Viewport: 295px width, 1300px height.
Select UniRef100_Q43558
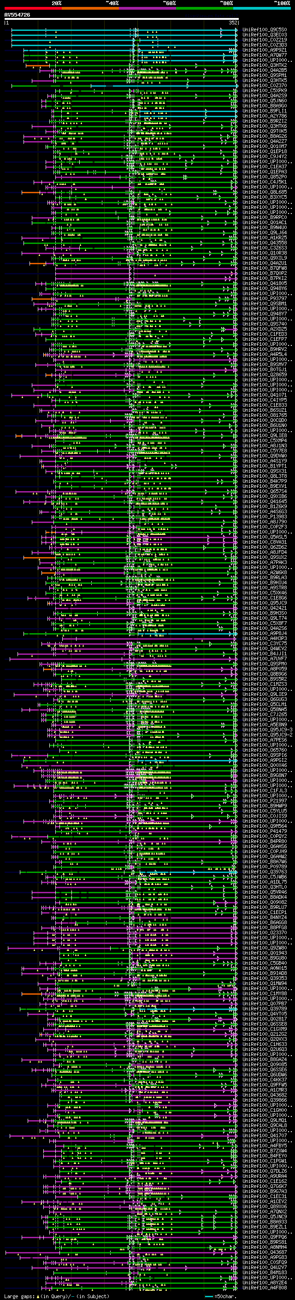[x=265, y=243]
